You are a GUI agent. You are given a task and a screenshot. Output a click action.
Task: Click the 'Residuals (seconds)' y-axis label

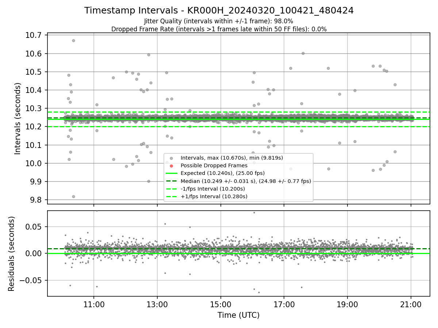pos(11,254)
